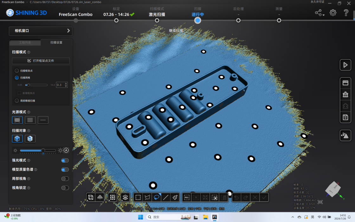This screenshot has width=355, height=222.
Task: Click the brightness slider handle
Action: [43, 150]
